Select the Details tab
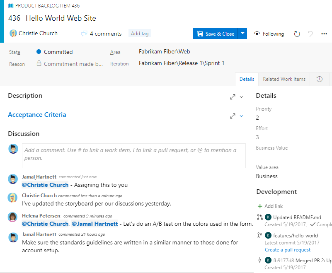 [247, 79]
